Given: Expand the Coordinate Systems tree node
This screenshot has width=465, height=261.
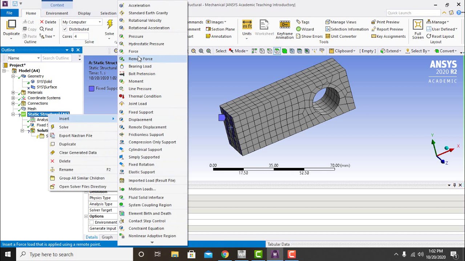Looking at the screenshot, I should 13,98.
